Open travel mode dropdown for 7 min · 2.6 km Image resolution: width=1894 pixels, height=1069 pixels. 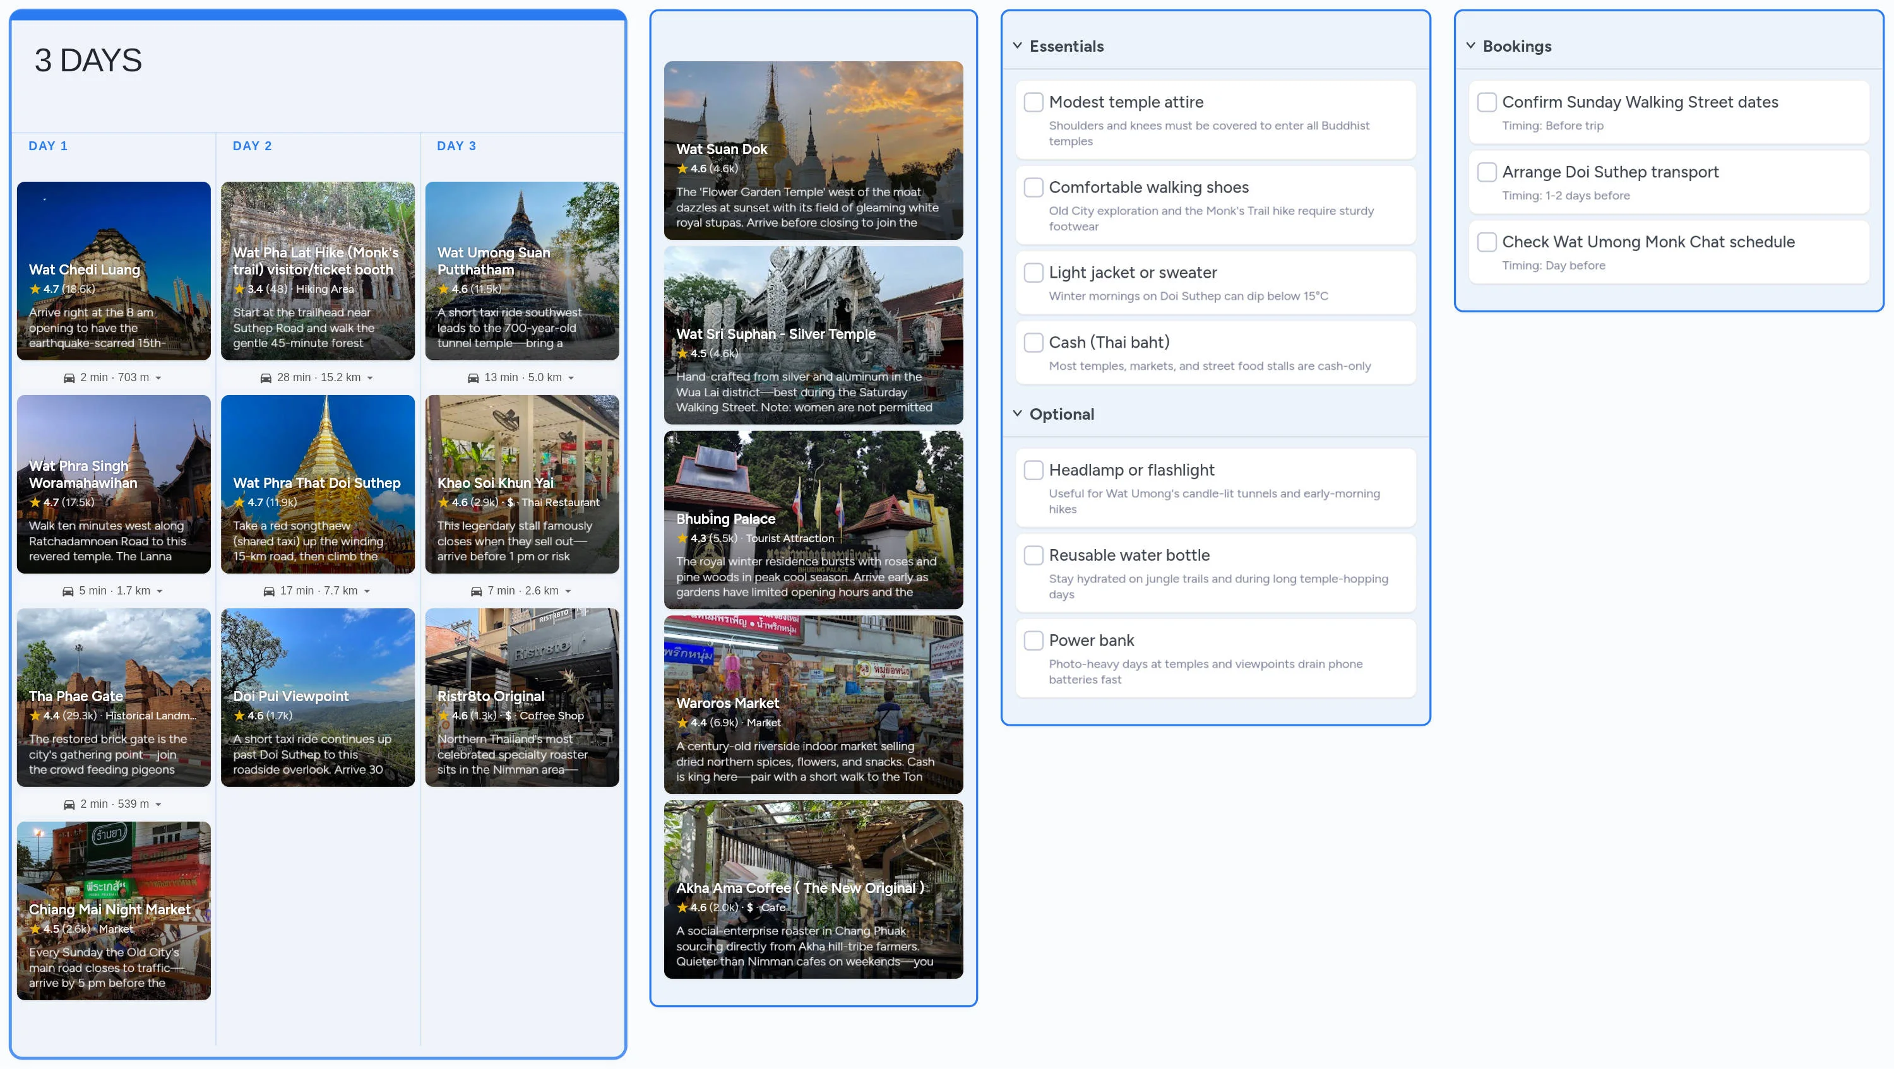point(568,591)
